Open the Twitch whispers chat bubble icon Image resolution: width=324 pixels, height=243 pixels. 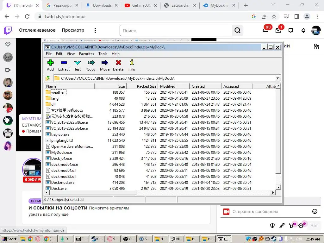pos(291,31)
